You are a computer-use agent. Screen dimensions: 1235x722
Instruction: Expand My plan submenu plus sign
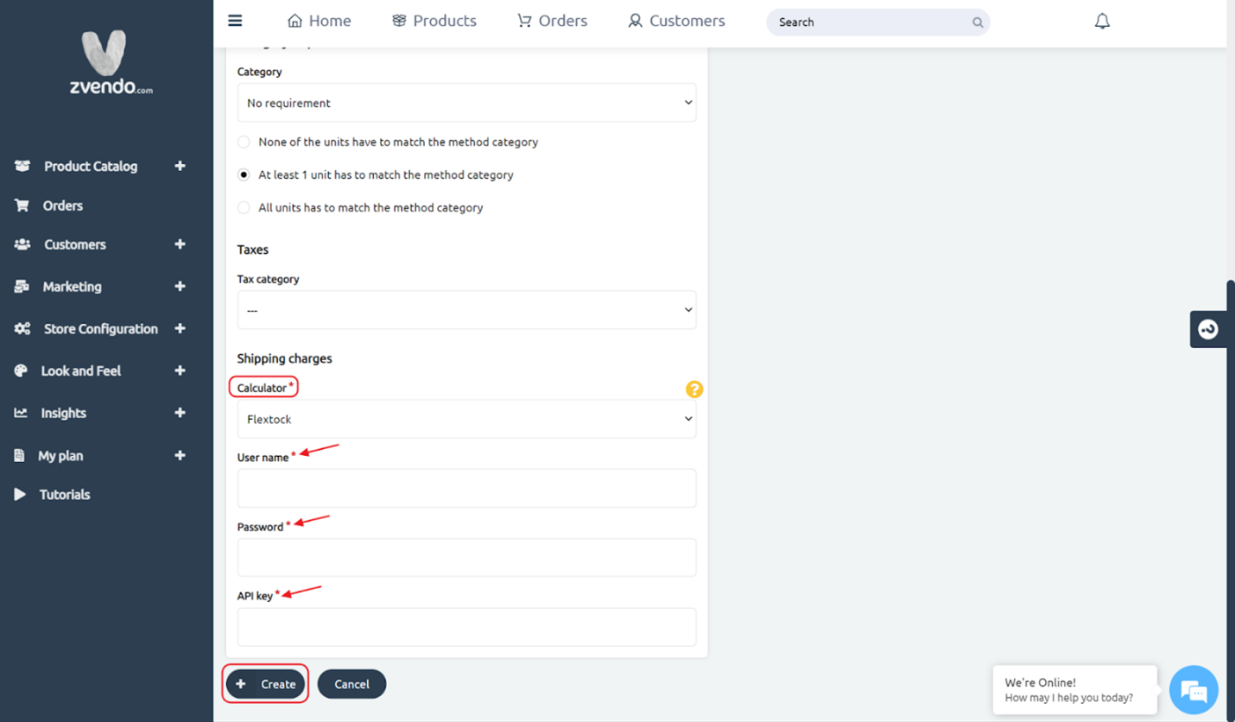pyautogui.click(x=180, y=455)
